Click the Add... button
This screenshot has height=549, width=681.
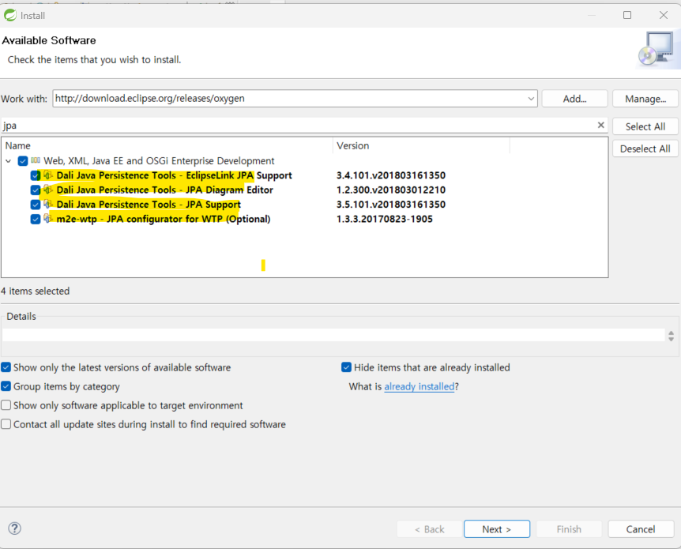[574, 99]
